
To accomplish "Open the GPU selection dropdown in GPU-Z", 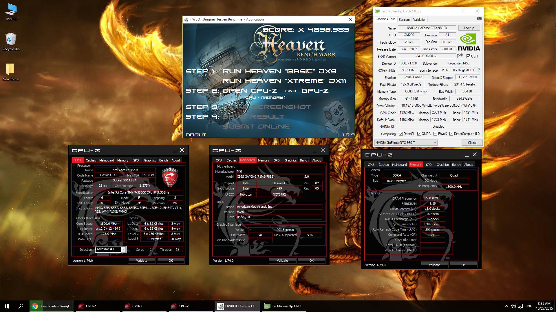I will point(405,143).
